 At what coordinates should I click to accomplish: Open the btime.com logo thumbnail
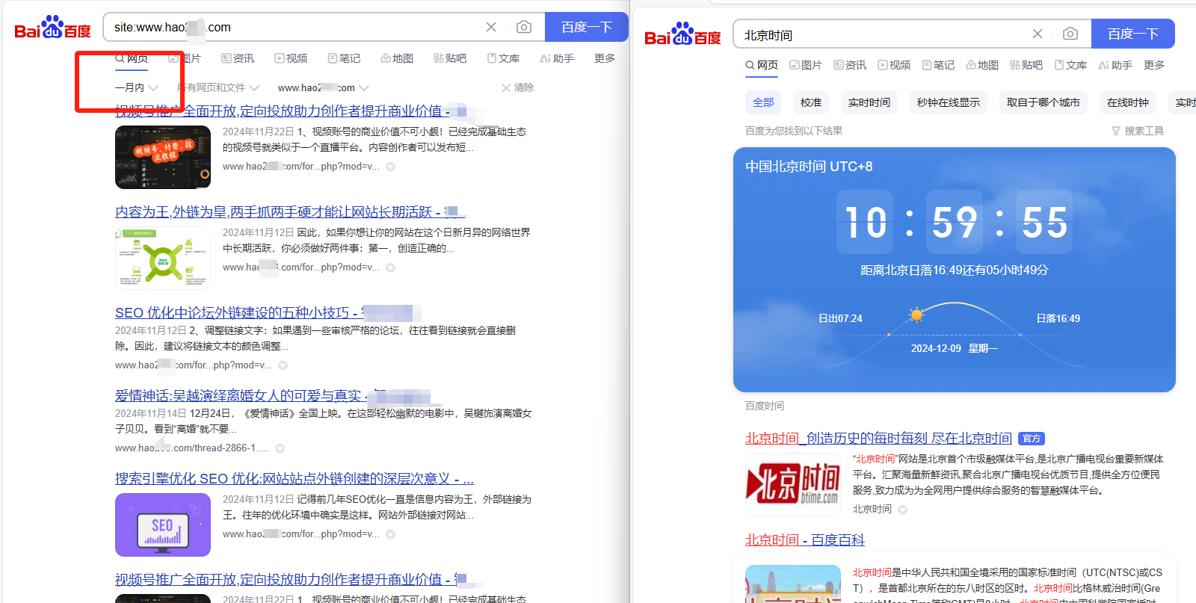[x=793, y=484]
